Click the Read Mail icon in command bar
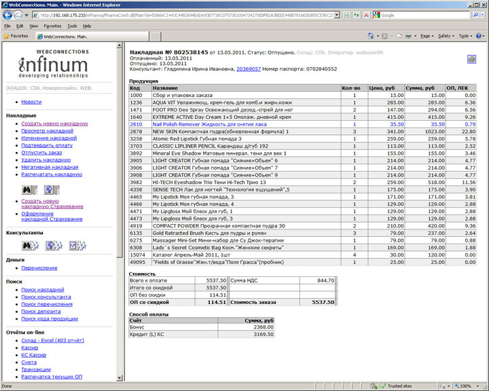This screenshot has height=391, width=489. coord(399,36)
